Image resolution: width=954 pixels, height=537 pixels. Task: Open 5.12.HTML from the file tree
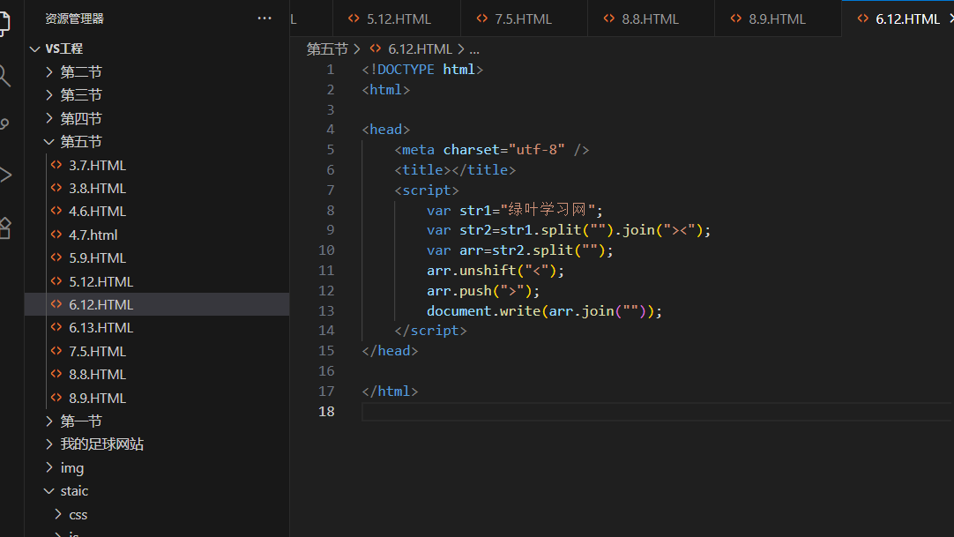[157, 281]
